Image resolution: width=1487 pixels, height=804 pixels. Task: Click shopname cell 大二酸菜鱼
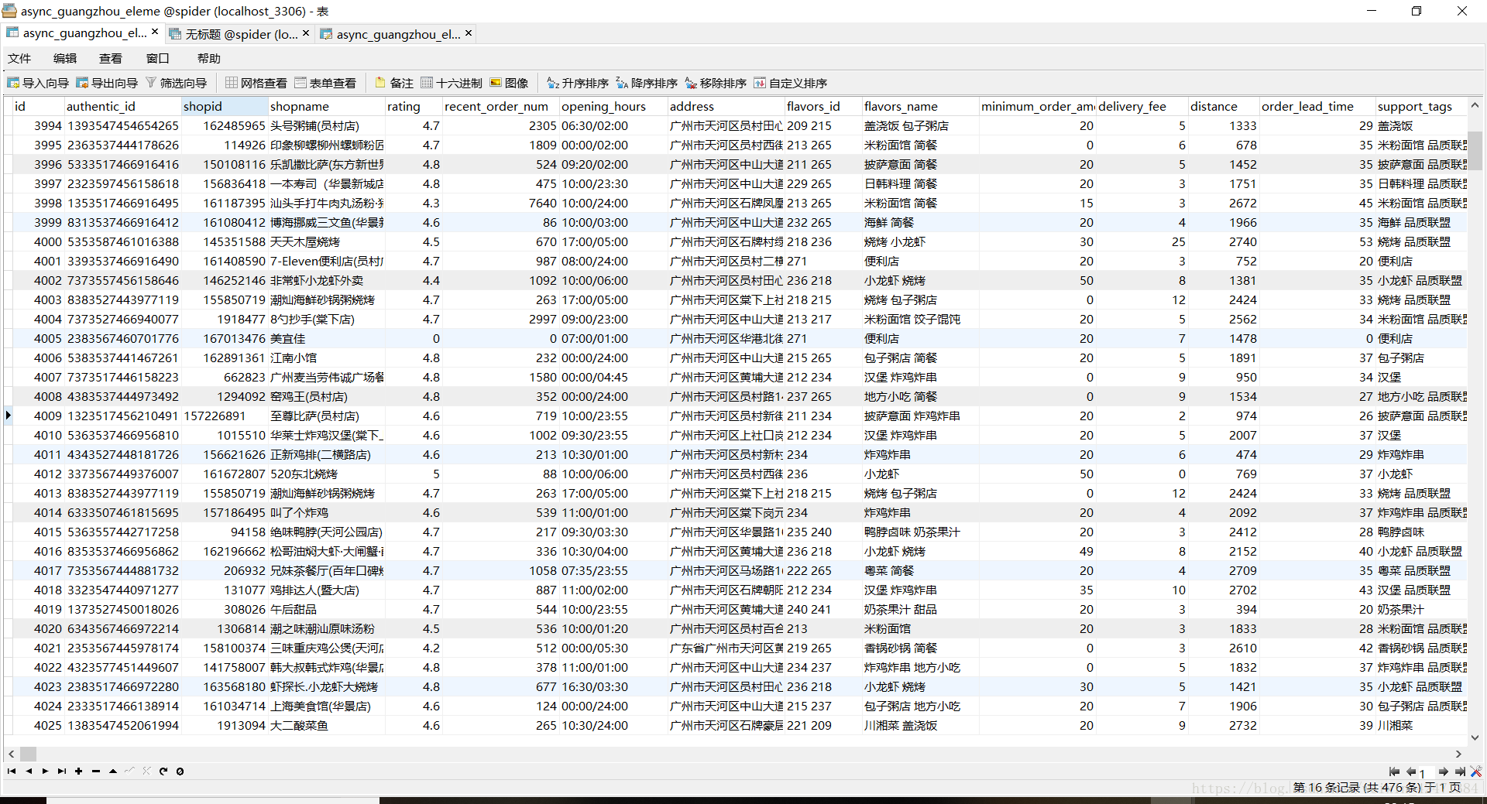click(327, 726)
